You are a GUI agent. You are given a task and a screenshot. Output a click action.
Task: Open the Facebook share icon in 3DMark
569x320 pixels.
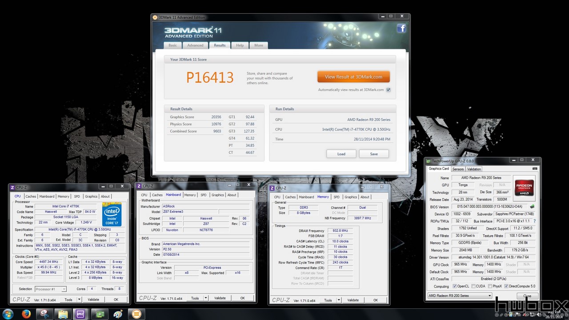tap(401, 28)
